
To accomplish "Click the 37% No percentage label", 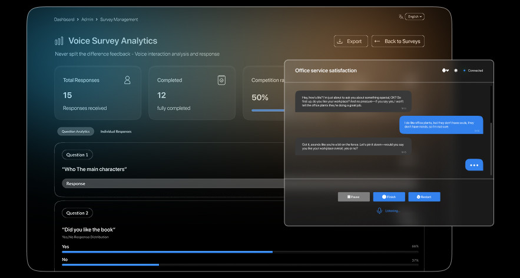I will pyautogui.click(x=415, y=260).
